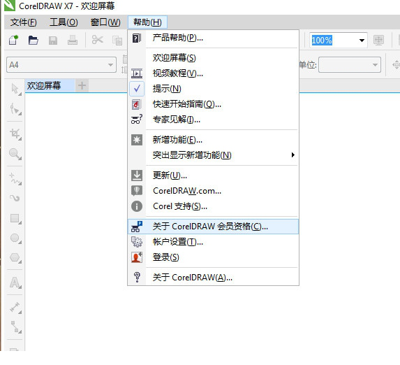Switch to the 欢迎屏幕 document tab
Viewport: 400px width, 365px height.
pos(50,85)
